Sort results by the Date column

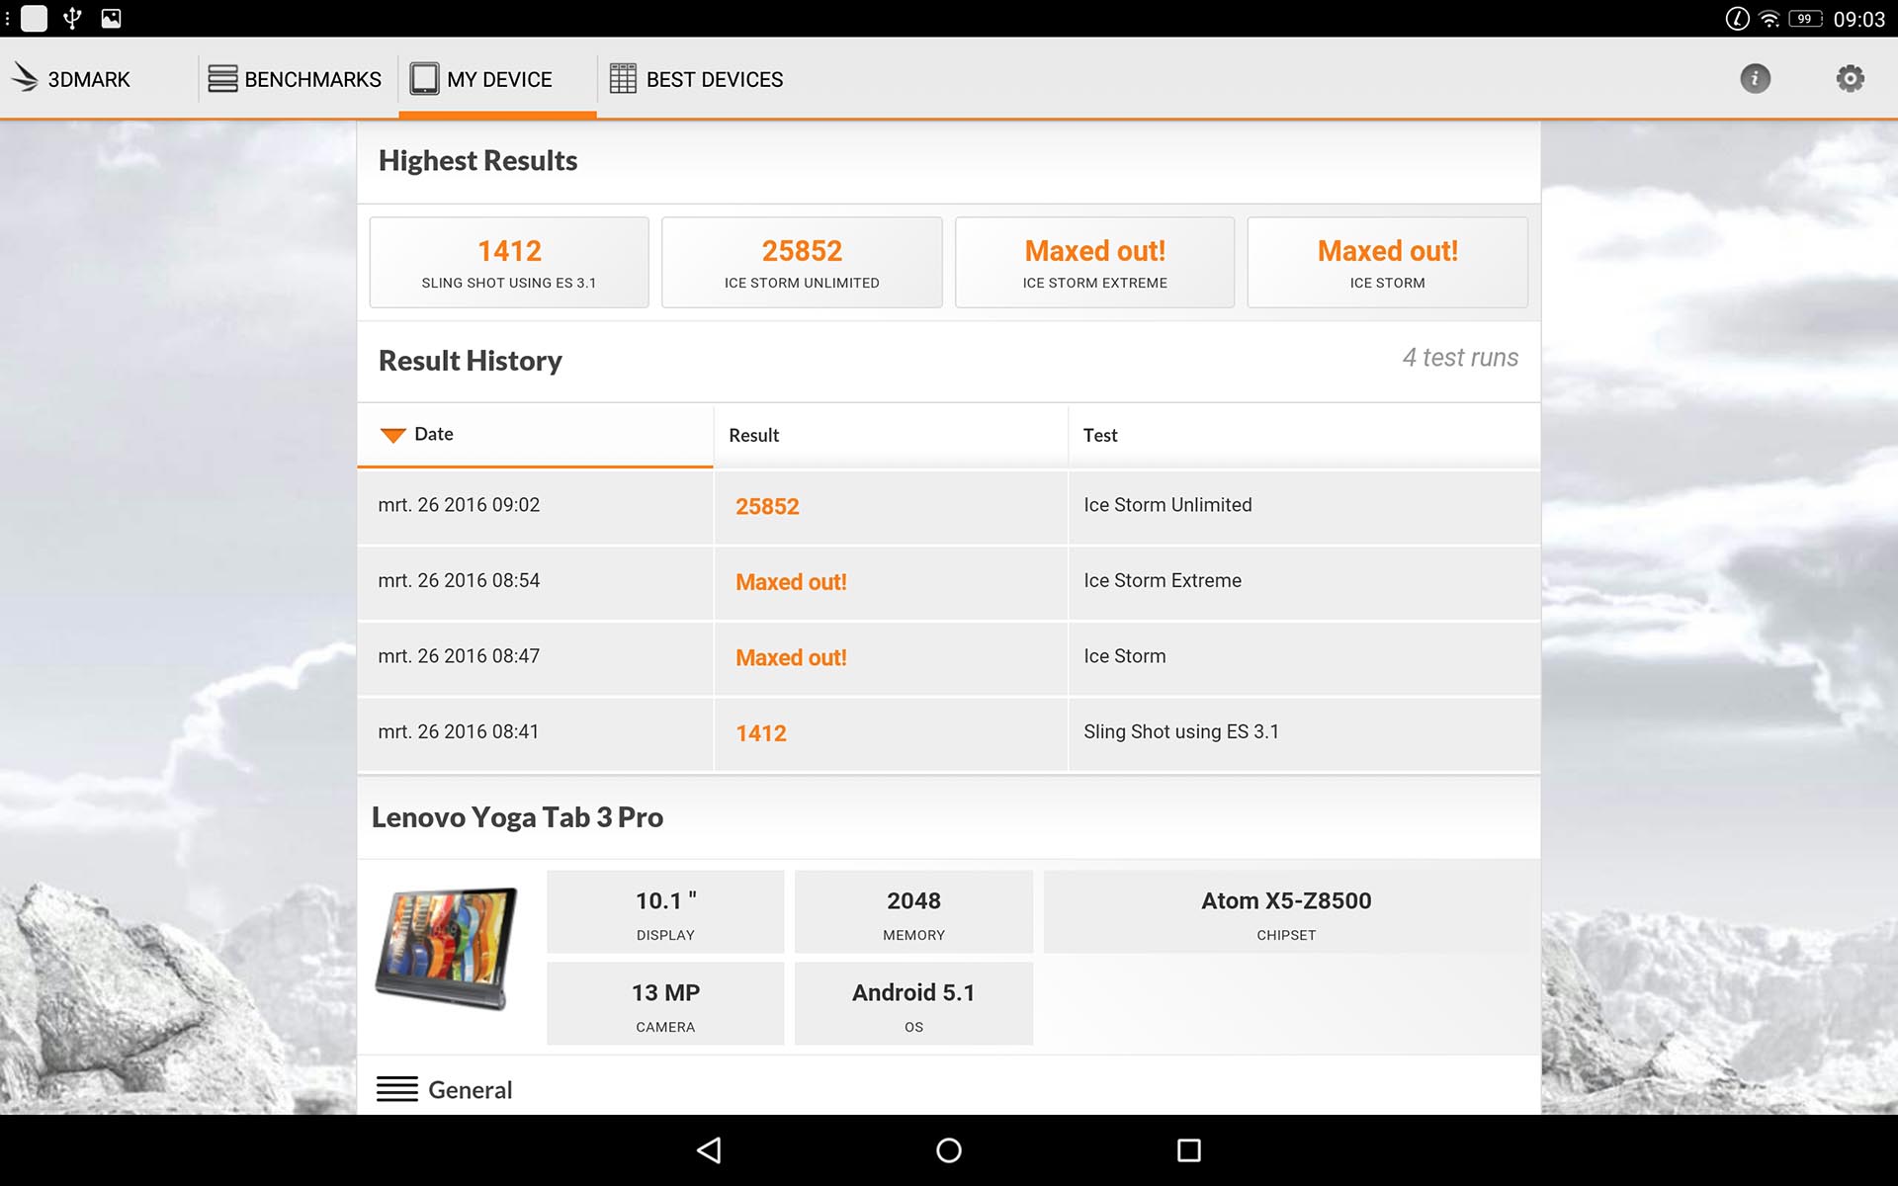535,435
